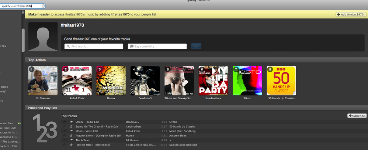The image size is (368, 150).
Task: Open artist Manox in the Autumn Shine track row
Action: (x=130, y=136)
